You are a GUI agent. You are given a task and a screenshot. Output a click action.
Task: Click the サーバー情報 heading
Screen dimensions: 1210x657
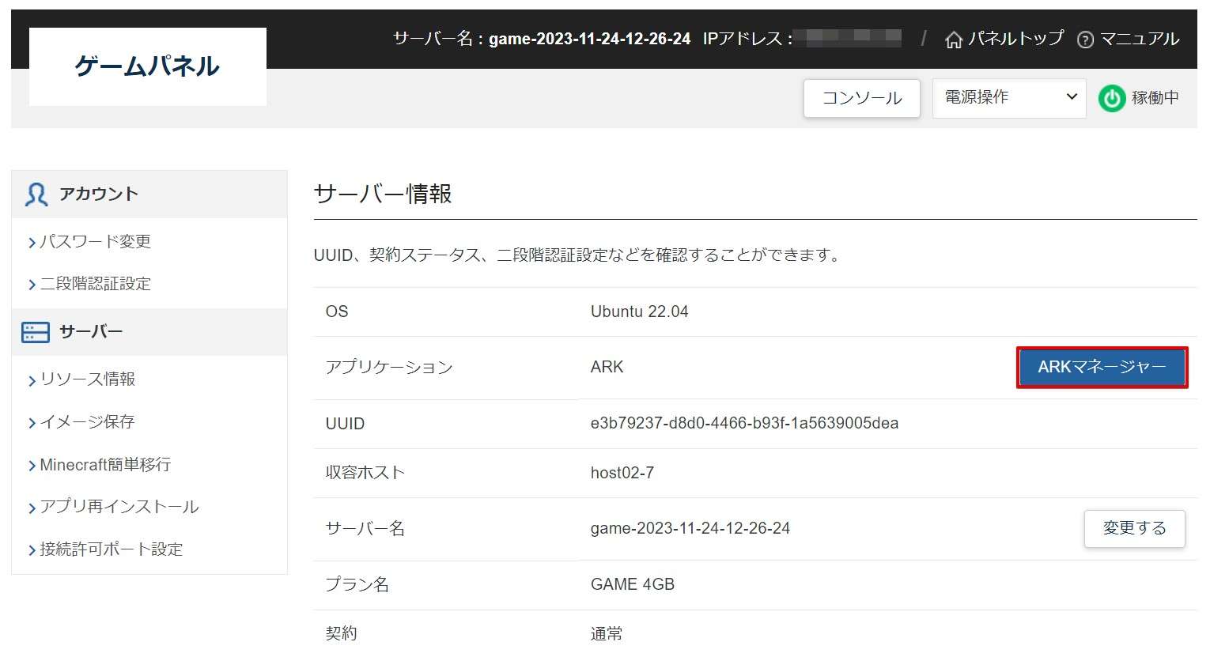(x=383, y=194)
